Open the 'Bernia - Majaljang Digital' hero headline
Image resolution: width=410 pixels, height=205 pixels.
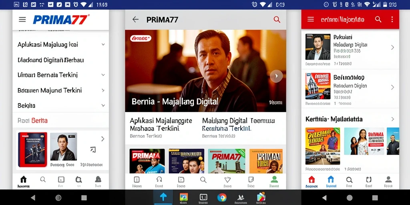coord(175,101)
